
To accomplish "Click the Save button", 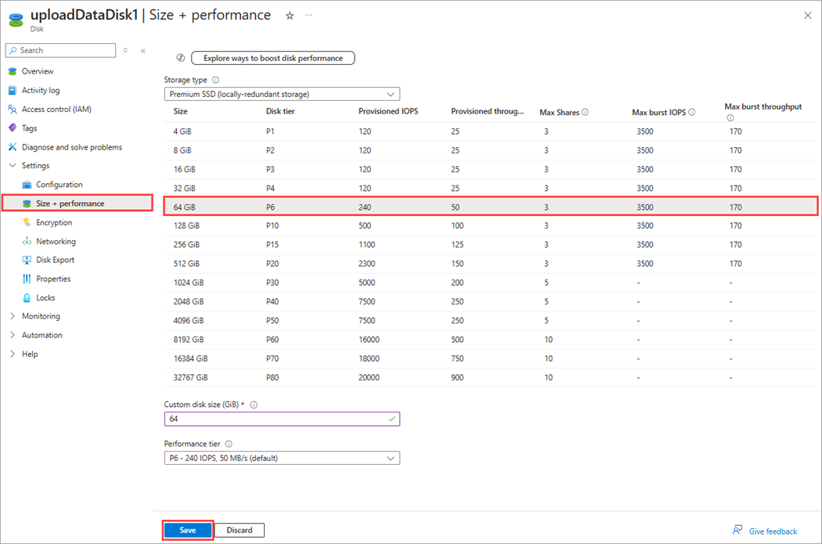I will coord(188,531).
